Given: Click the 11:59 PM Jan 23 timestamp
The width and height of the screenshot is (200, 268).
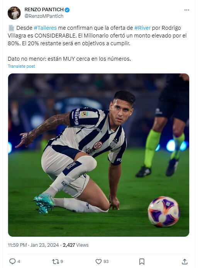Looking at the screenshot, I should coord(33,245).
